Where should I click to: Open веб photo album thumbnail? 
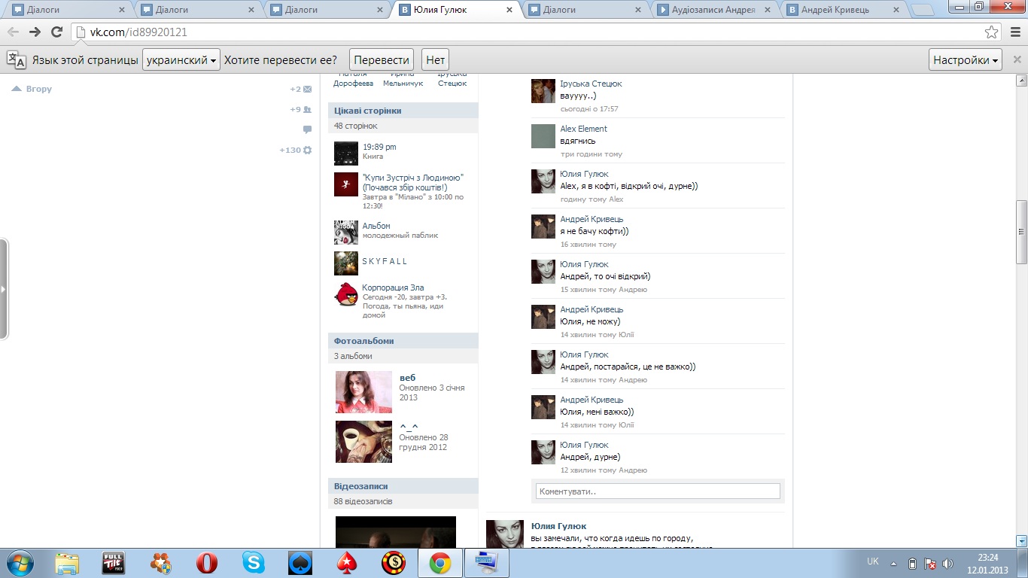pos(363,391)
